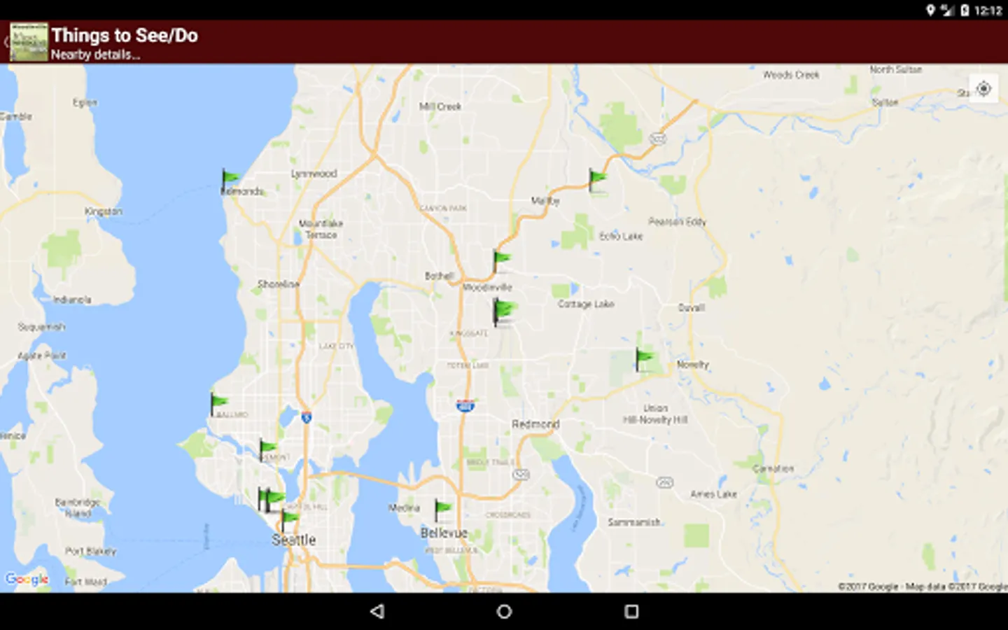Tap the Redmond city label
This screenshot has height=630, width=1008.
535,424
